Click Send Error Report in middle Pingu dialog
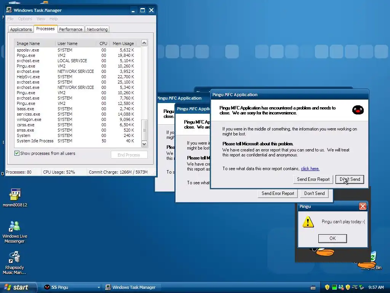The height and width of the screenshot is (293, 390). coord(278,193)
